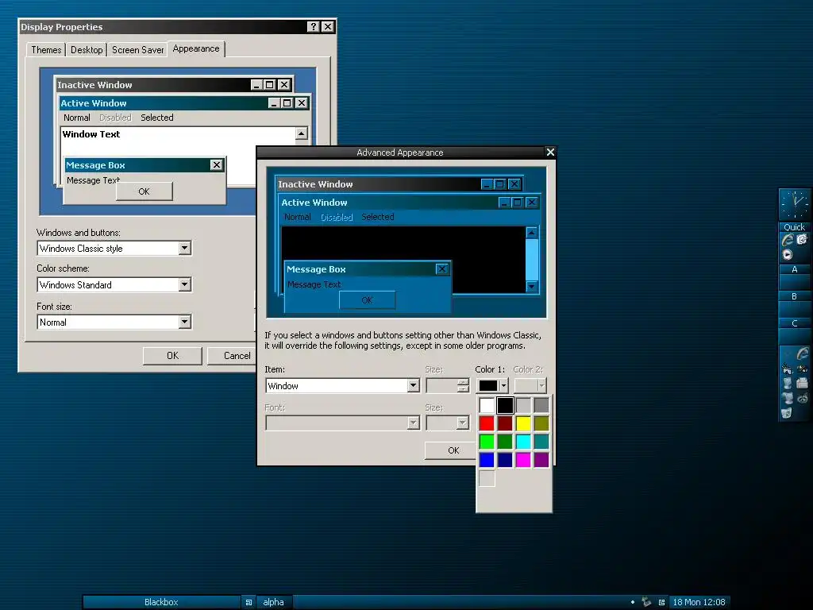Open the Screen Saver tab
Viewport: 813px width, 610px height.
pos(138,50)
